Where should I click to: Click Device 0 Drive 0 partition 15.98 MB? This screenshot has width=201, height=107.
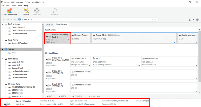tap(81, 38)
